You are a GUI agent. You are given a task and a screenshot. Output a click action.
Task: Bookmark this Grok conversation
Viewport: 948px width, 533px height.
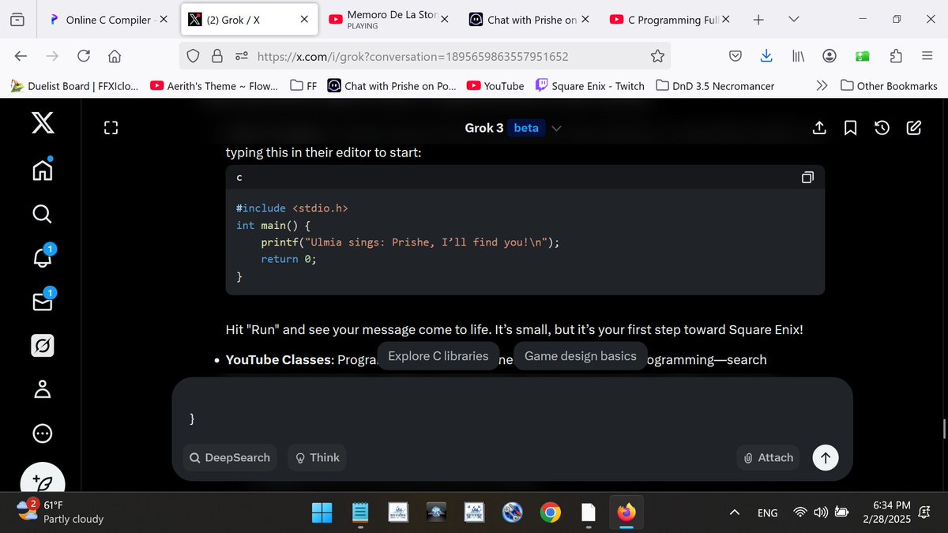[851, 128]
